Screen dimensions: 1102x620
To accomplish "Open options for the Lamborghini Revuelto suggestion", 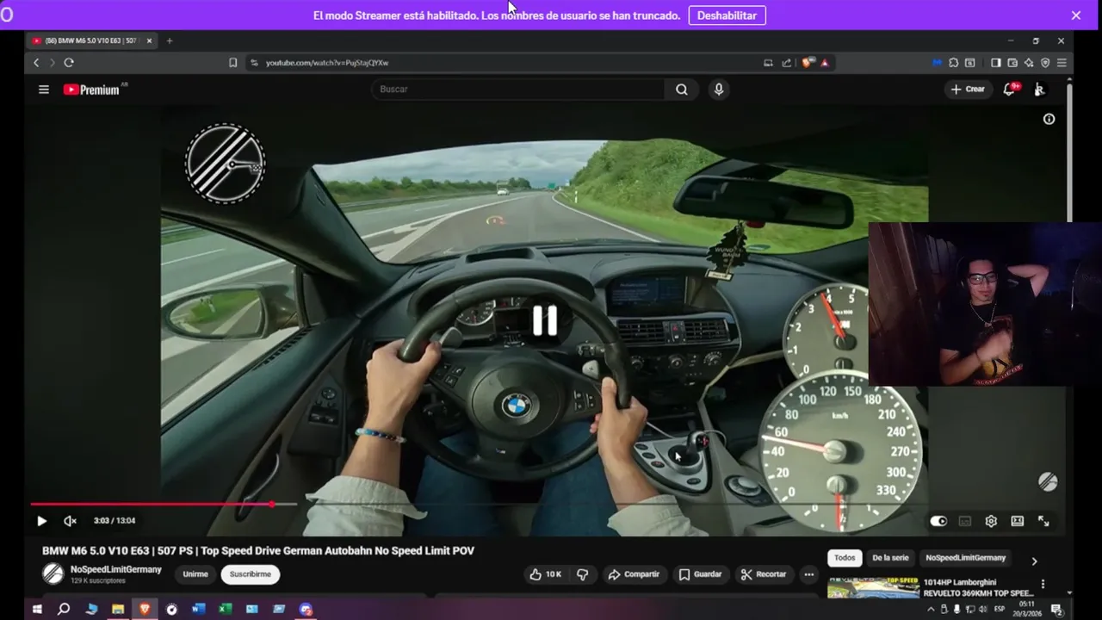I will (1043, 584).
